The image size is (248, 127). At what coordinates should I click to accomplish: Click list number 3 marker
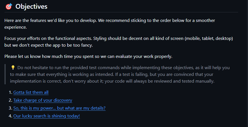10,108
